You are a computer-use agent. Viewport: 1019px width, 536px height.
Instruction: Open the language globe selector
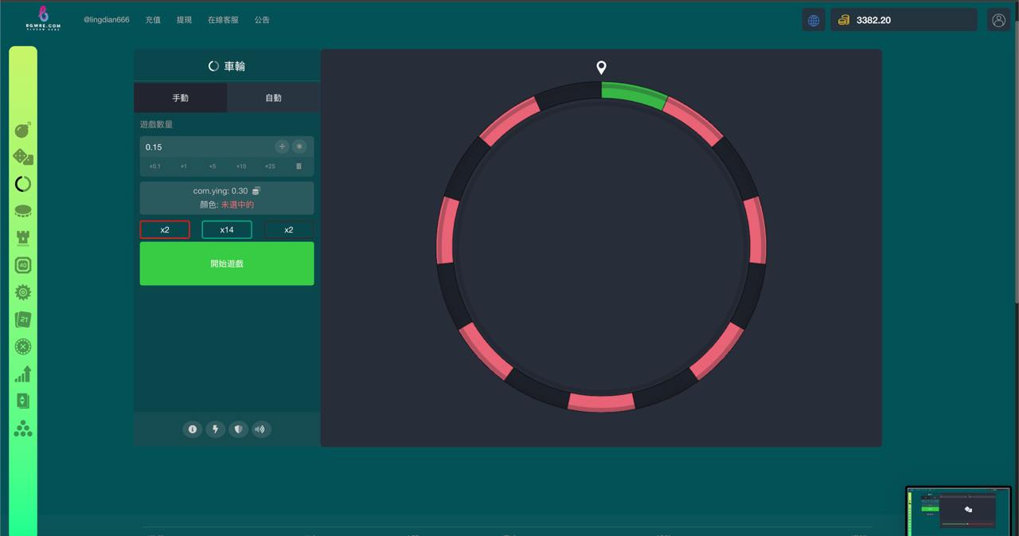coord(813,21)
